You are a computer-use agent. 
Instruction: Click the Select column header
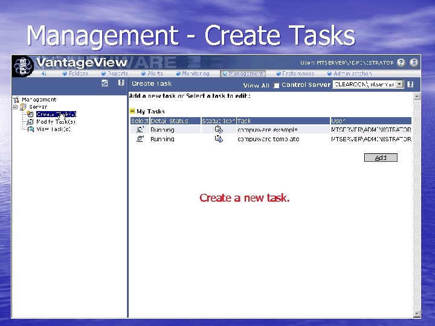tap(140, 121)
